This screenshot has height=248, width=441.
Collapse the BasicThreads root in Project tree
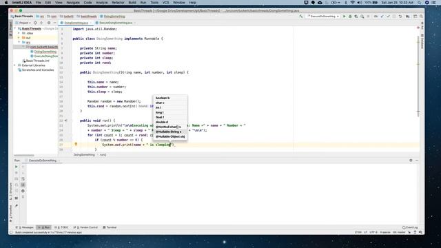coord(15,29)
